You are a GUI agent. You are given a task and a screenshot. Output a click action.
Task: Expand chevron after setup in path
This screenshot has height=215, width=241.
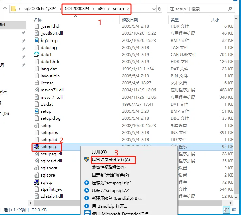[128, 9]
